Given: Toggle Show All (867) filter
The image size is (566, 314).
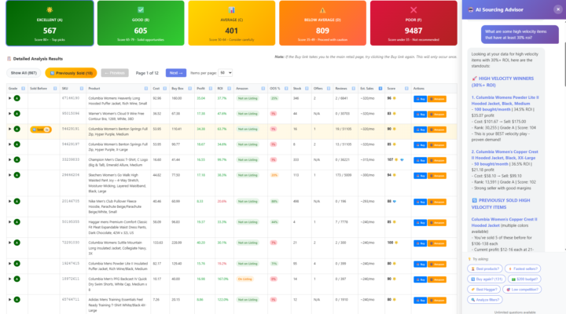Looking at the screenshot, I should tap(24, 73).
